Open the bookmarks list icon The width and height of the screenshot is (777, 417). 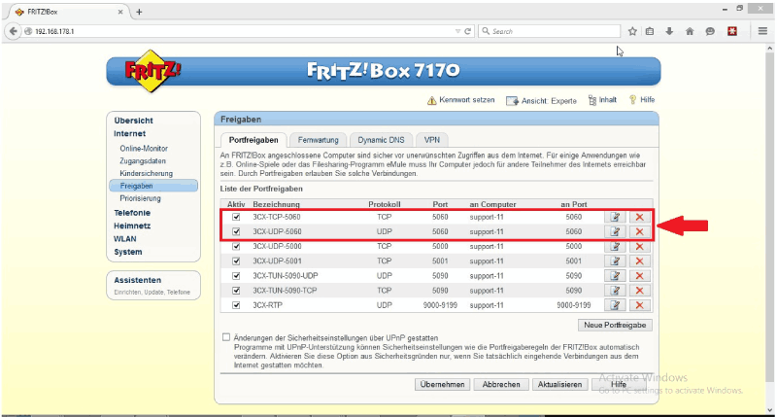pos(650,31)
